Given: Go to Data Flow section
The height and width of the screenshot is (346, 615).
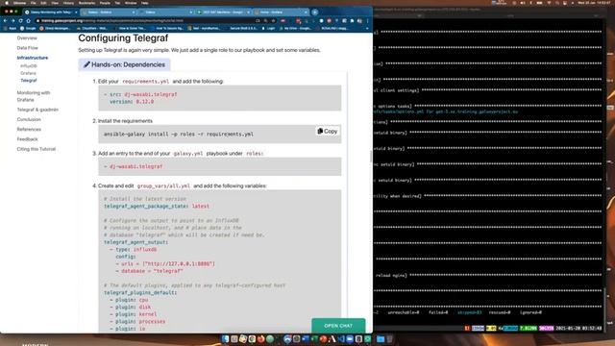Looking at the screenshot, I should (x=28, y=48).
